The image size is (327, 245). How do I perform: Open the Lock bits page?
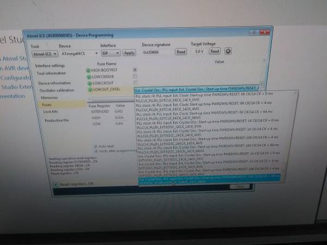(51, 112)
